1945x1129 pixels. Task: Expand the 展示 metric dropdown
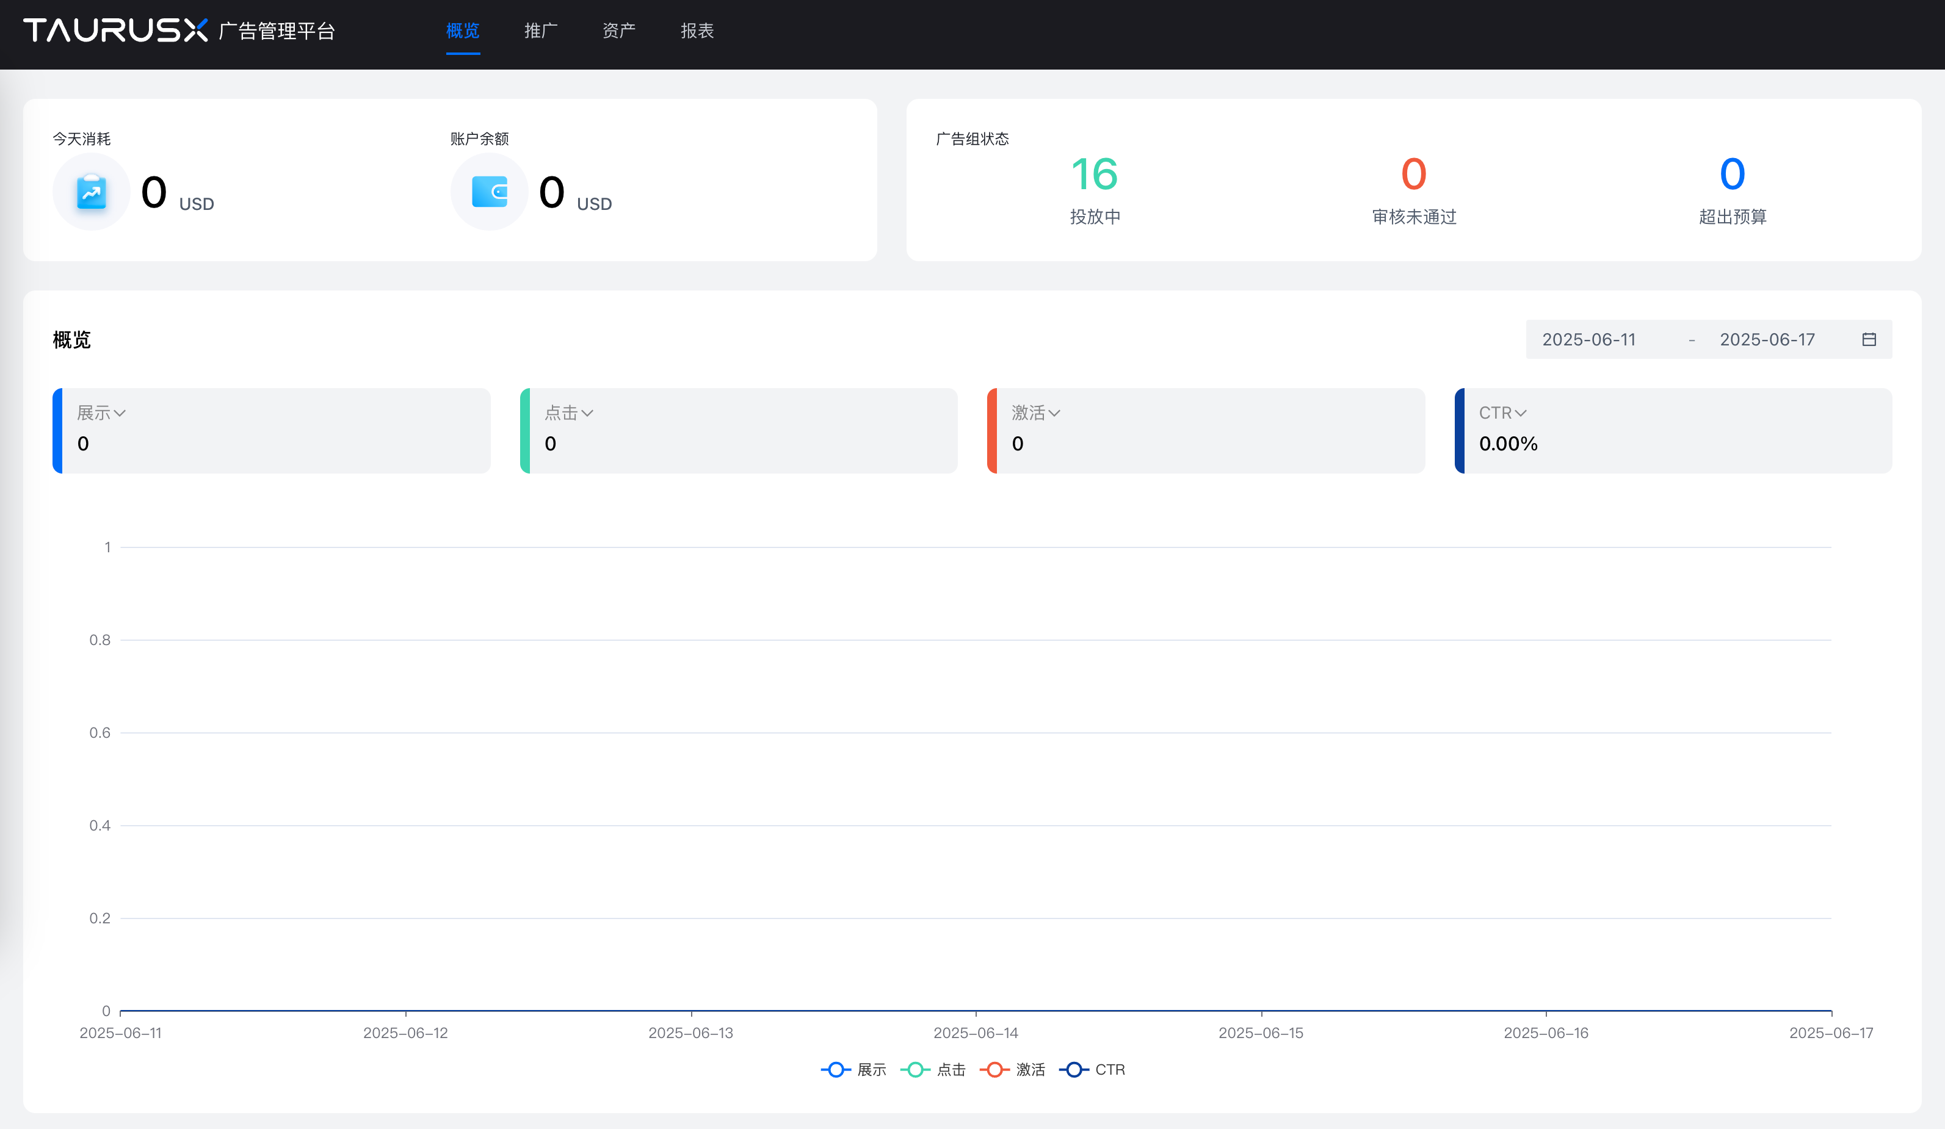pyautogui.click(x=101, y=413)
